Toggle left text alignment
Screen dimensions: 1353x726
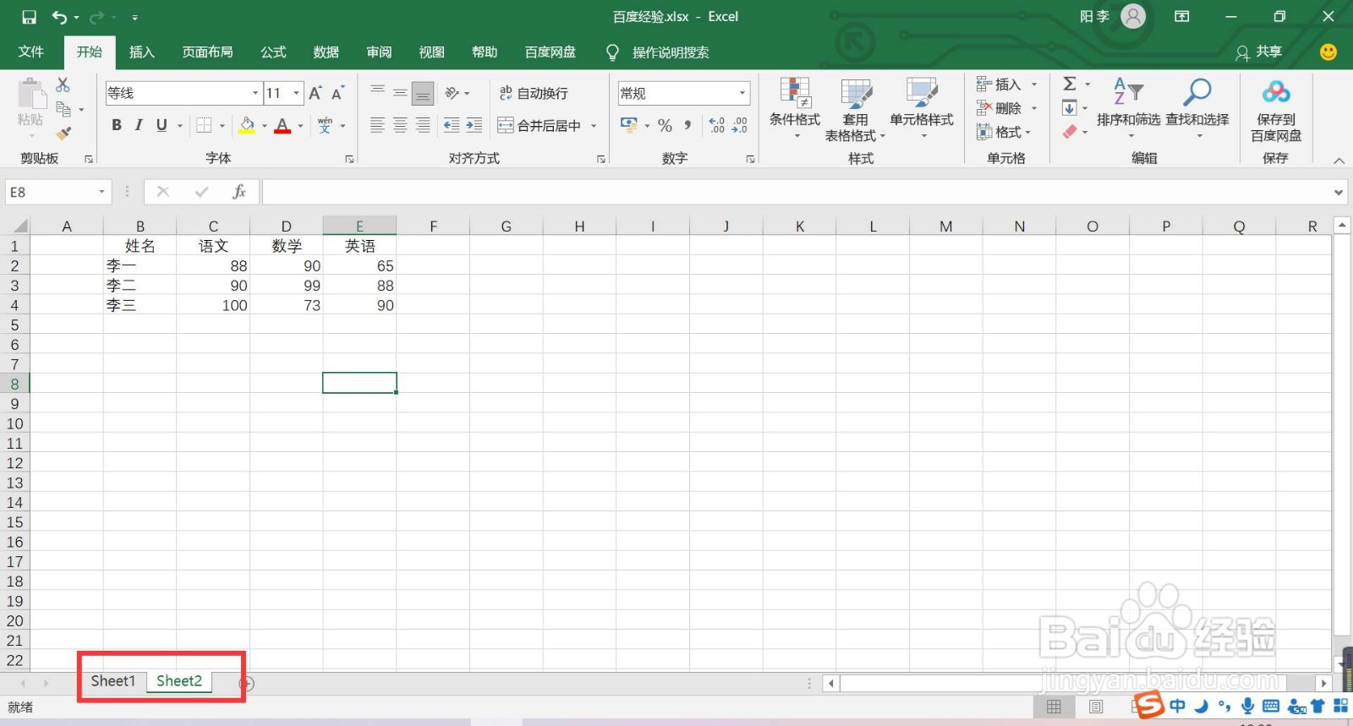click(377, 126)
